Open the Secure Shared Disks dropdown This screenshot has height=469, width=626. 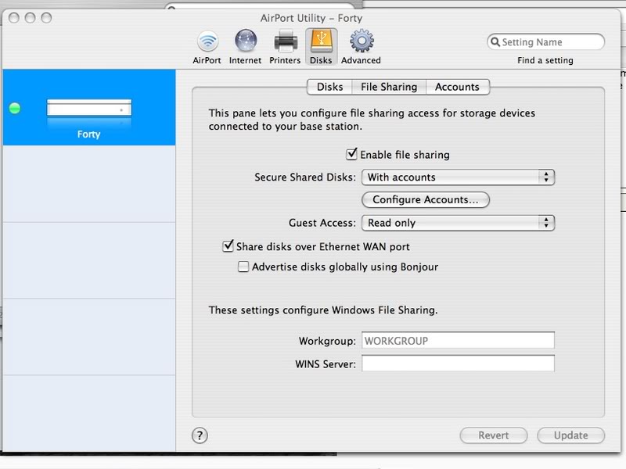458,177
